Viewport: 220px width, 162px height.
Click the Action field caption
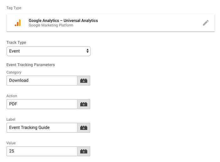(x=12, y=96)
